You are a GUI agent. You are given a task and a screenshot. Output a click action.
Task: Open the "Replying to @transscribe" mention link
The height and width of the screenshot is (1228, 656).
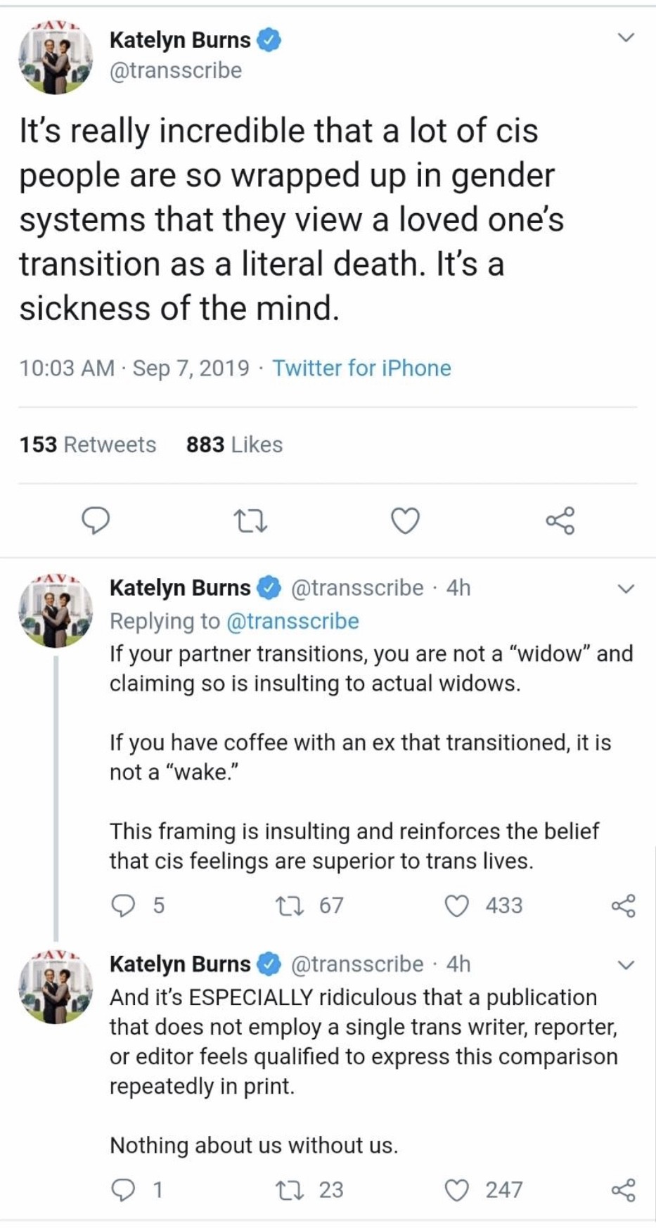pos(292,621)
